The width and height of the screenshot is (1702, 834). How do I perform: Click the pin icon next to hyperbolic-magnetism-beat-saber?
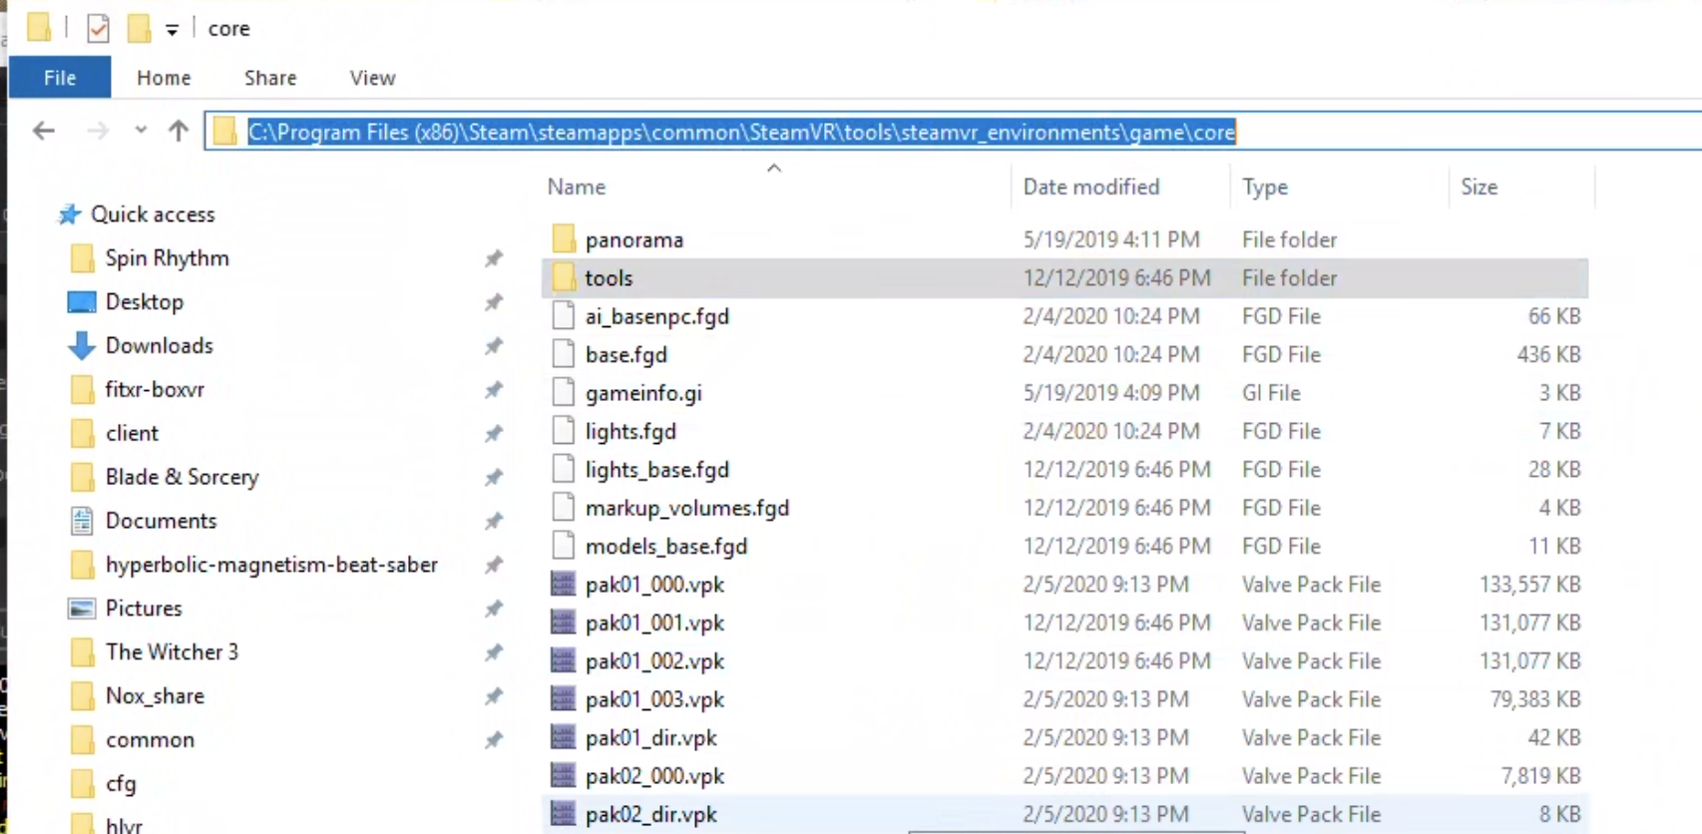[494, 565]
